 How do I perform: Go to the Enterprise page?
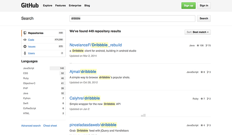coord(75,6)
